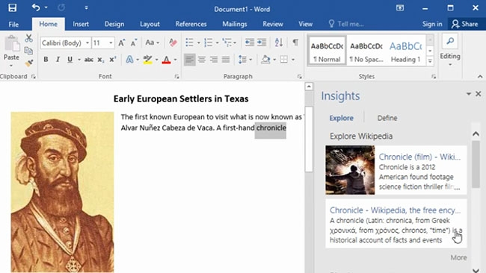486x273 pixels.
Task: Show paragraph marks and formatting symbols
Action: coord(295,43)
